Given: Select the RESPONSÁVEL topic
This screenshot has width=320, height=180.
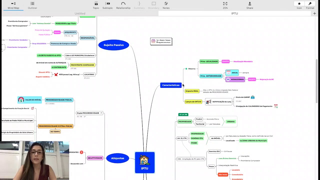Looking at the screenshot, I should 87,38.
